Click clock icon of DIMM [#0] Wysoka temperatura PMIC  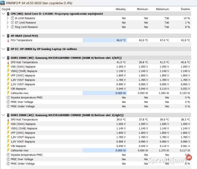click(8, 97)
